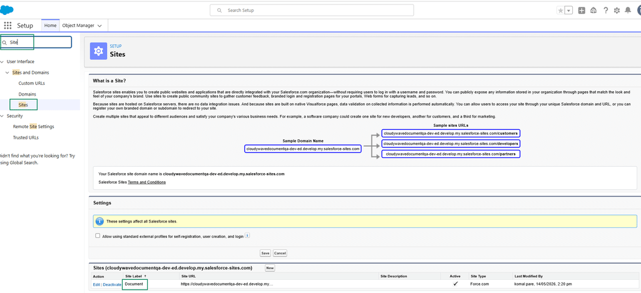Open Trusted URLs in the sidebar
The width and height of the screenshot is (641, 293).
tap(26, 137)
